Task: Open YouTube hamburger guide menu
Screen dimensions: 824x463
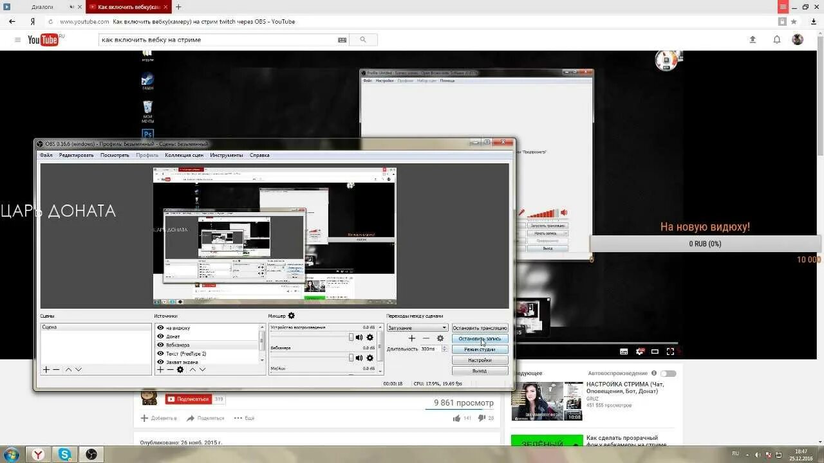Action: pos(17,40)
